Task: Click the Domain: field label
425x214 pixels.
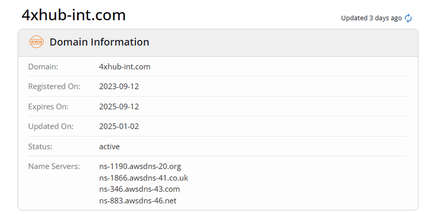Action: [x=43, y=66]
